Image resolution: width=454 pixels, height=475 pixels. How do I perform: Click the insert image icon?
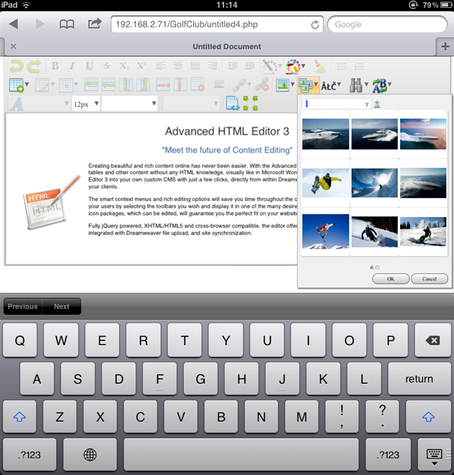click(x=282, y=85)
